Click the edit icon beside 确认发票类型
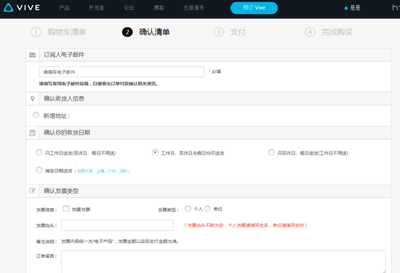400x273 pixels. coord(33,191)
